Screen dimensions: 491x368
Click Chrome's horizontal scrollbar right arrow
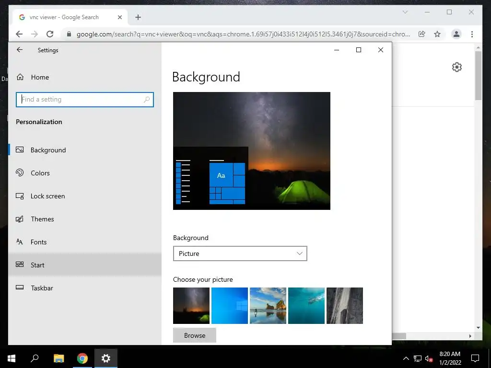(470, 336)
